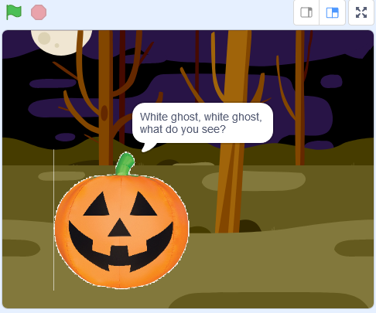The width and height of the screenshot is (376, 313).
Task: Click the thin tree trunk at far right
Action: pos(300,98)
